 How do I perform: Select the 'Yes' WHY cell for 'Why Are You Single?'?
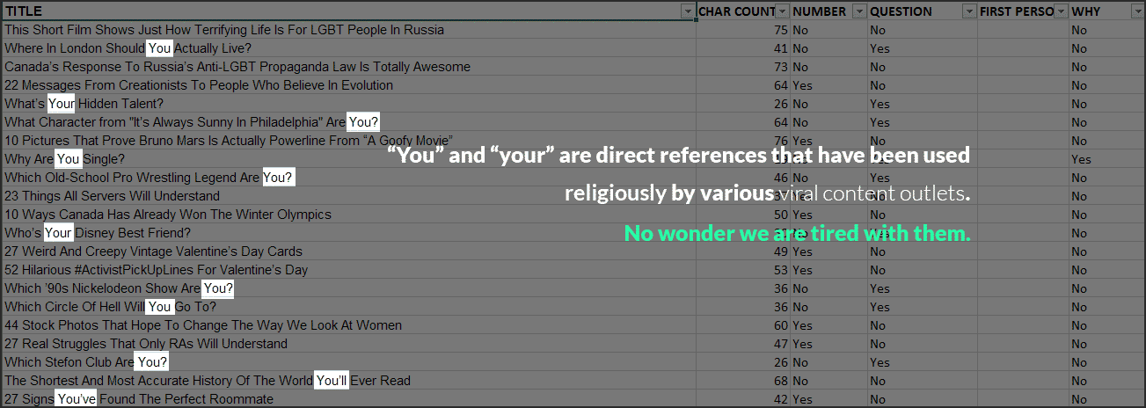tap(1081, 159)
